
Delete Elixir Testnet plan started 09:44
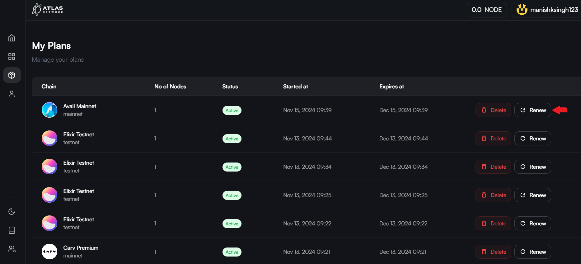tap(493, 139)
